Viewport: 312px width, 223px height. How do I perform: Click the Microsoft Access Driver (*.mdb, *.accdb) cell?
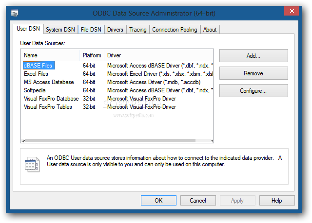154,82
